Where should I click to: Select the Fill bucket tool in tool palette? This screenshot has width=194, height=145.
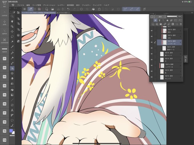coord(12,90)
